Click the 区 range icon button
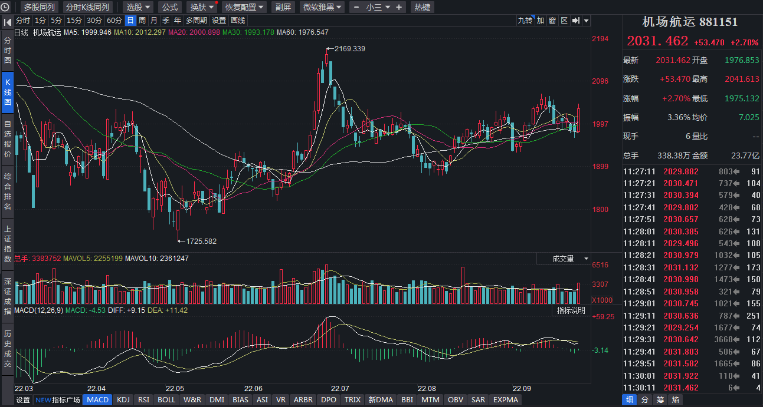The width and height of the screenshot is (763, 407). pos(564,21)
